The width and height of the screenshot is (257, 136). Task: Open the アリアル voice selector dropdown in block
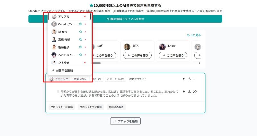coord(59,79)
